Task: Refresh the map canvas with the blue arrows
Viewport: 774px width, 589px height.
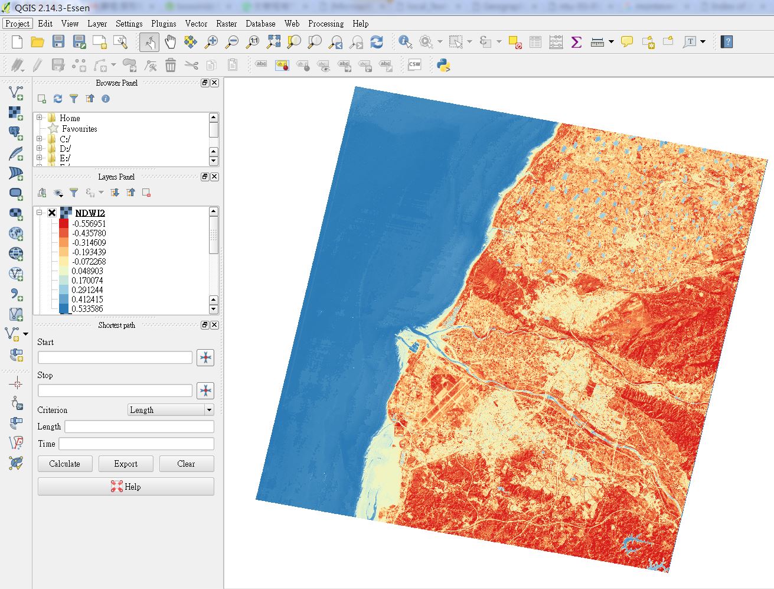Action: 377,42
